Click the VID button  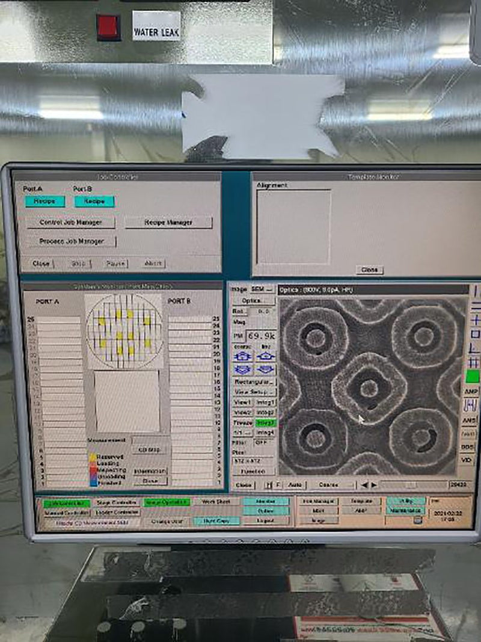pos(467,460)
